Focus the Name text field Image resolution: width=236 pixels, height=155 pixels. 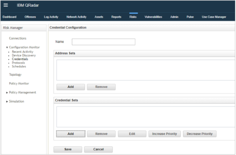[x=103, y=42]
